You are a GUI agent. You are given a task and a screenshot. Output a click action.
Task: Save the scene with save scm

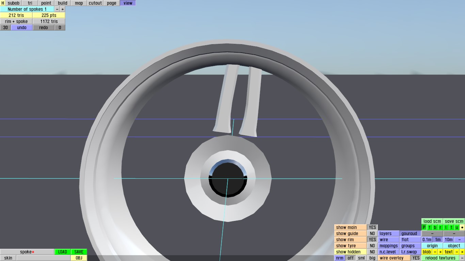point(454,221)
